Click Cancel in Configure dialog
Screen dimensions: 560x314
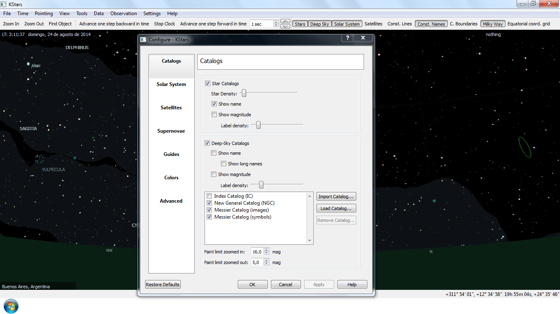point(286,285)
